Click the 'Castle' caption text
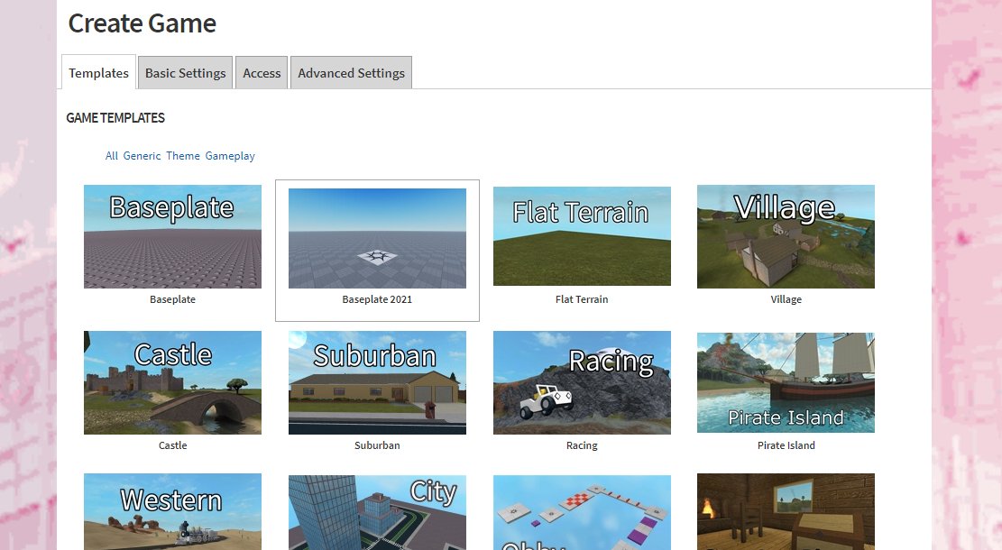 (x=172, y=445)
